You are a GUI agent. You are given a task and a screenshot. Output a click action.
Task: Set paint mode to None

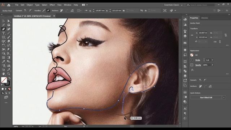tap(9, 89)
